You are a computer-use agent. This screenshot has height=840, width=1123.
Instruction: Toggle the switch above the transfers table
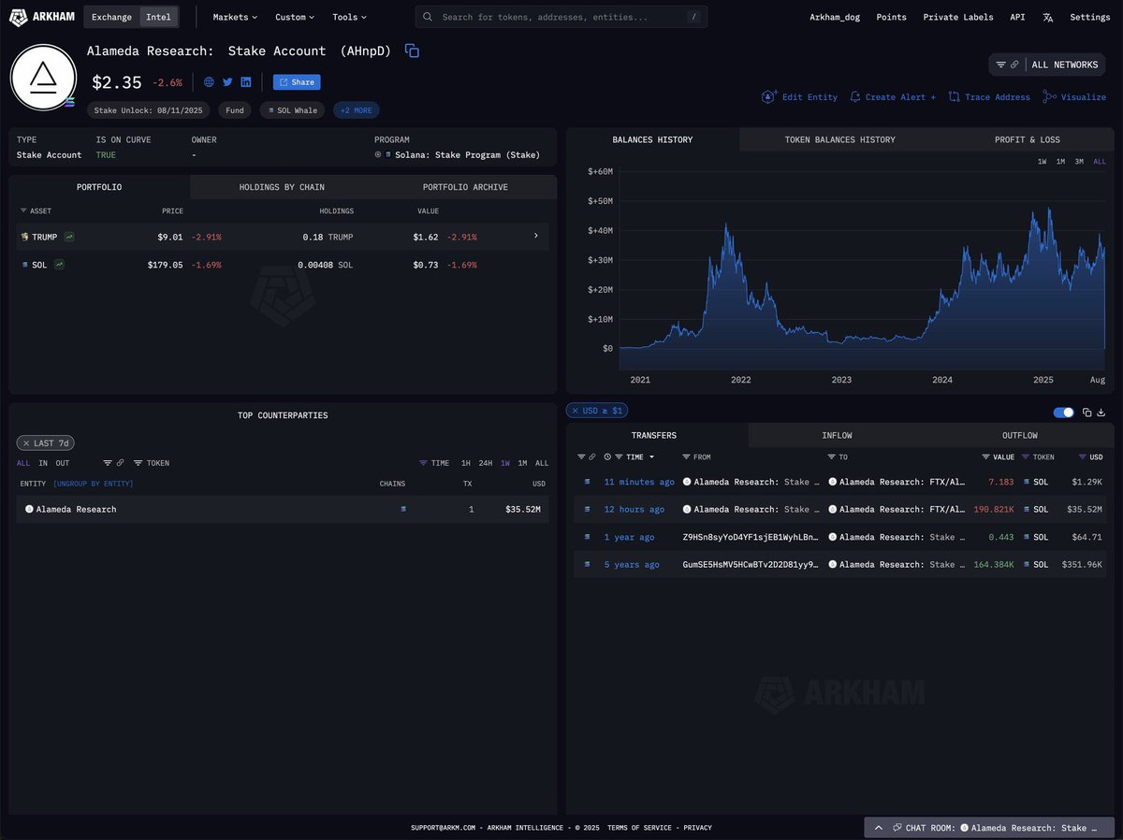(x=1063, y=413)
